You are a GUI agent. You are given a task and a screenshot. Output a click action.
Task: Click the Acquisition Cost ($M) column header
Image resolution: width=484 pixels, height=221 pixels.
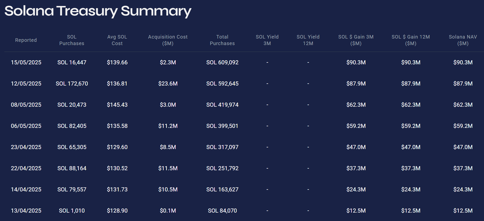pos(168,40)
